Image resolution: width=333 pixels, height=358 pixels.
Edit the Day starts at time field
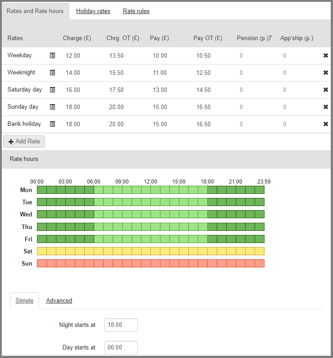tap(121, 348)
